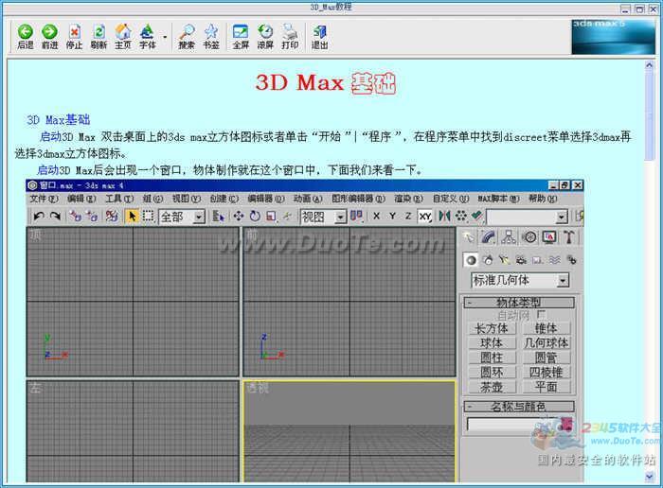Click the 球体 button

point(492,342)
